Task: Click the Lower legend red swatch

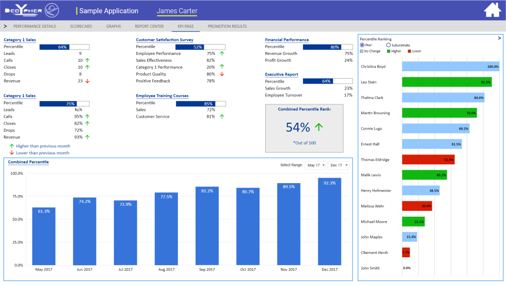Action: 410,51
